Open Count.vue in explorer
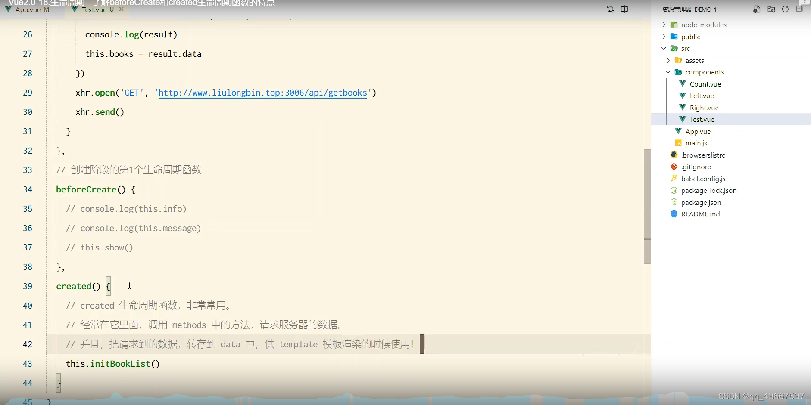811x405 pixels. 705,84
